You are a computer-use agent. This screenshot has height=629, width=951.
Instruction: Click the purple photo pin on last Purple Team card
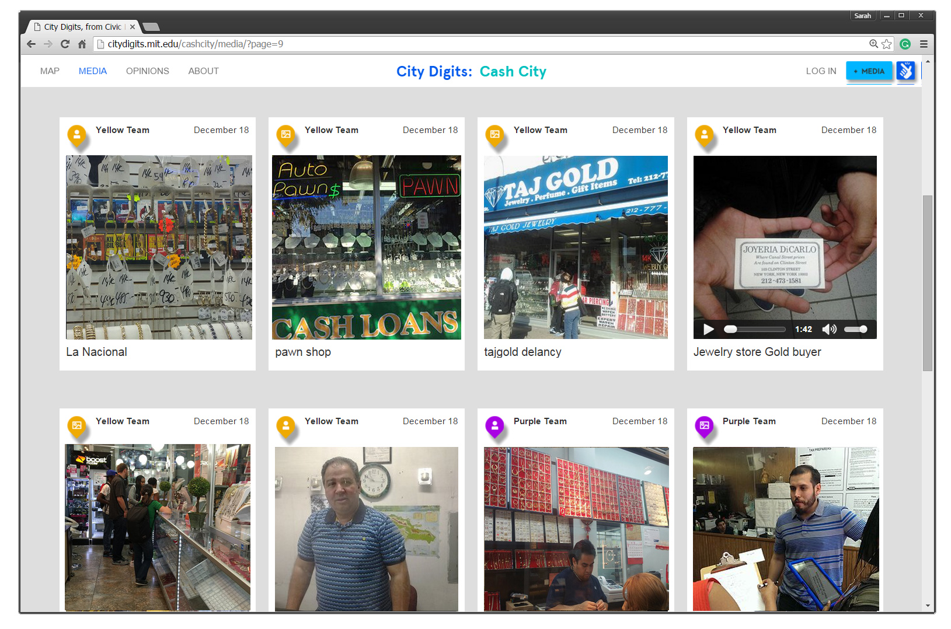click(x=704, y=427)
